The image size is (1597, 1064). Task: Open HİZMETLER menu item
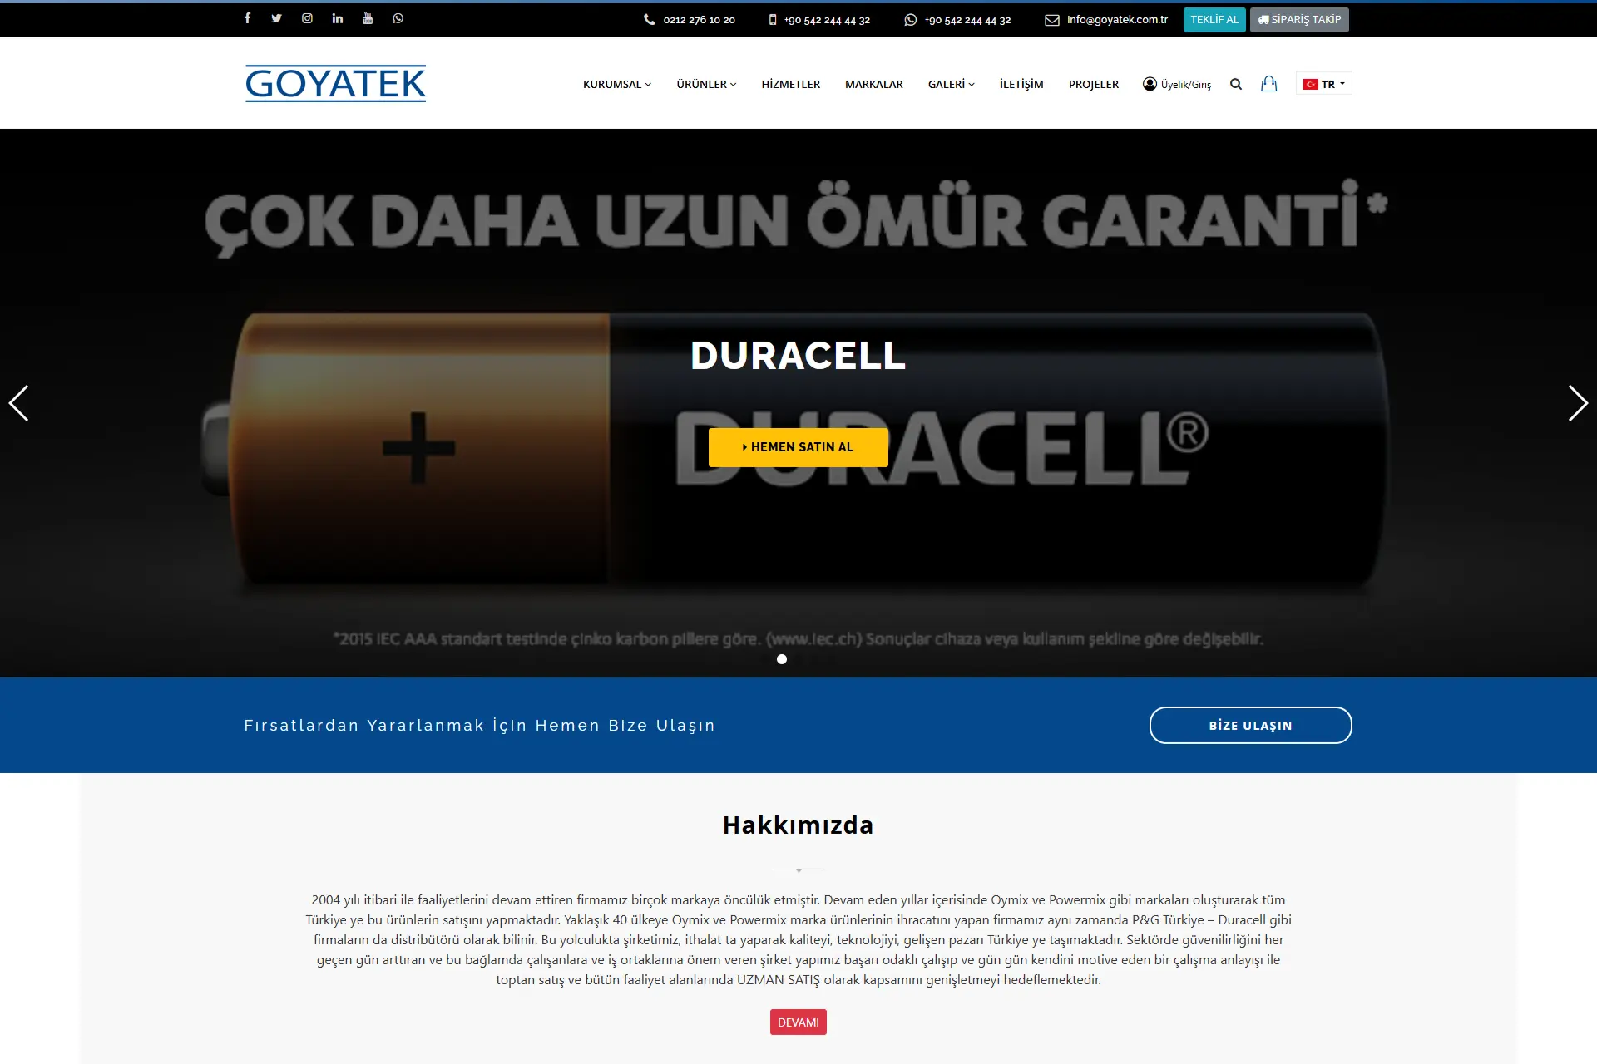pos(790,84)
